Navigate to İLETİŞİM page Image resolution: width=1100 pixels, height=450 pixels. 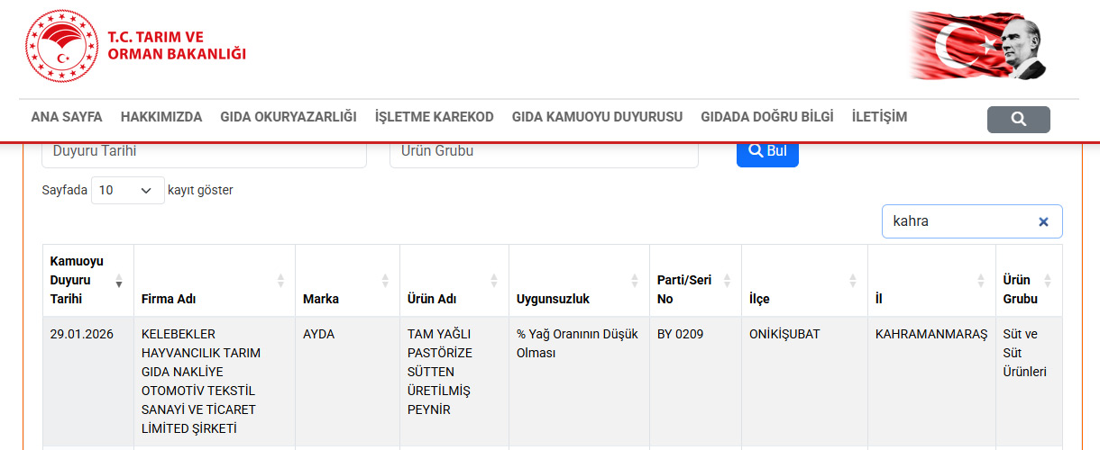pos(879,117)
